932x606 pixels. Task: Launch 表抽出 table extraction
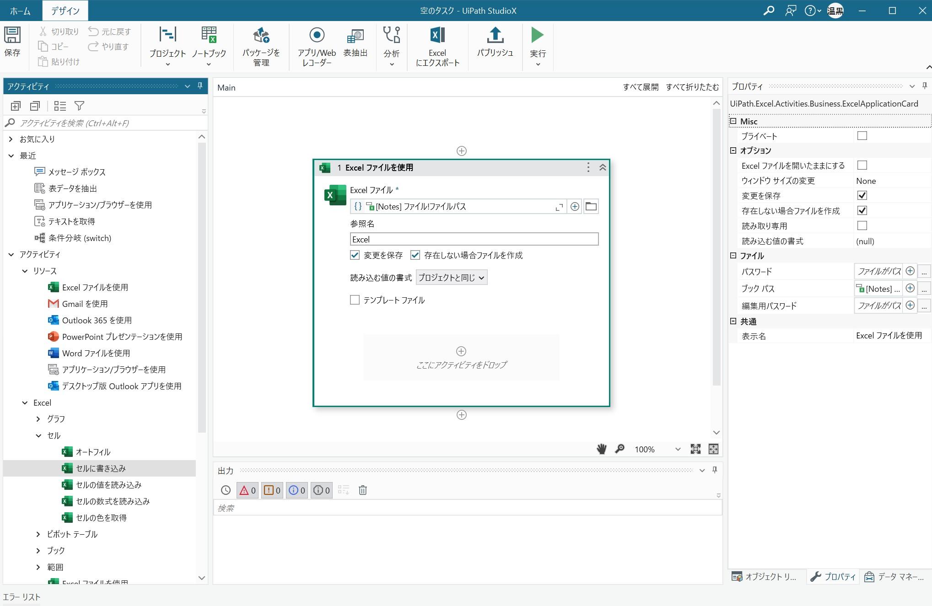pyautogui.click(x=355, y=42)
